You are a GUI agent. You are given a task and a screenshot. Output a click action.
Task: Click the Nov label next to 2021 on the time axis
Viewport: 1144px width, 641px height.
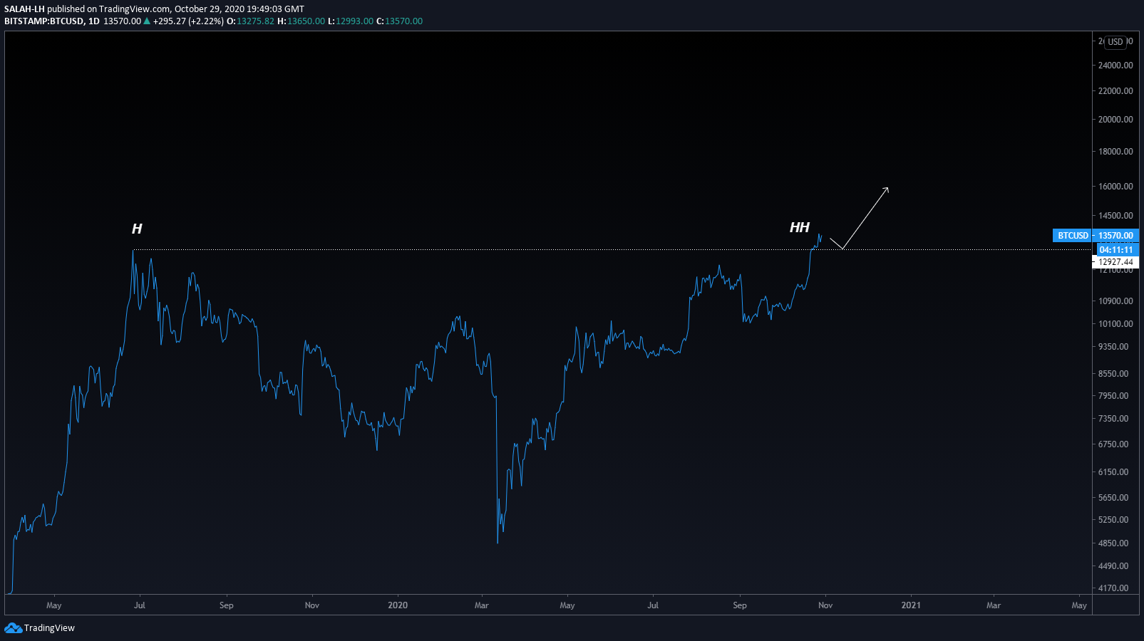(x=825, y=605)
